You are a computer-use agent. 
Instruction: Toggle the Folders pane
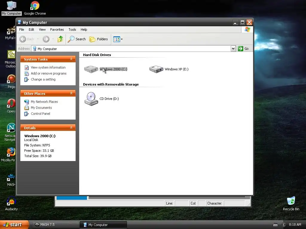point(98,39)
